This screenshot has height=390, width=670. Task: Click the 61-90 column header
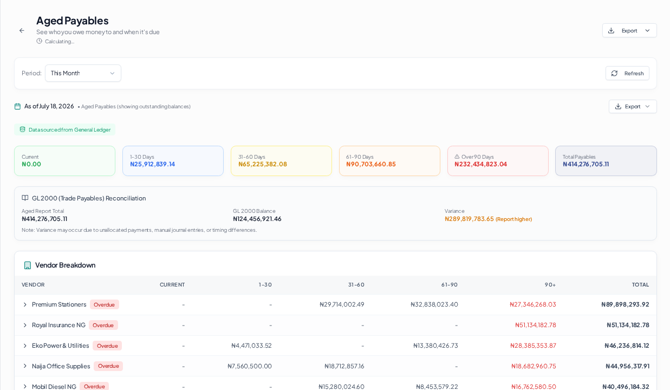coord(450,285)
